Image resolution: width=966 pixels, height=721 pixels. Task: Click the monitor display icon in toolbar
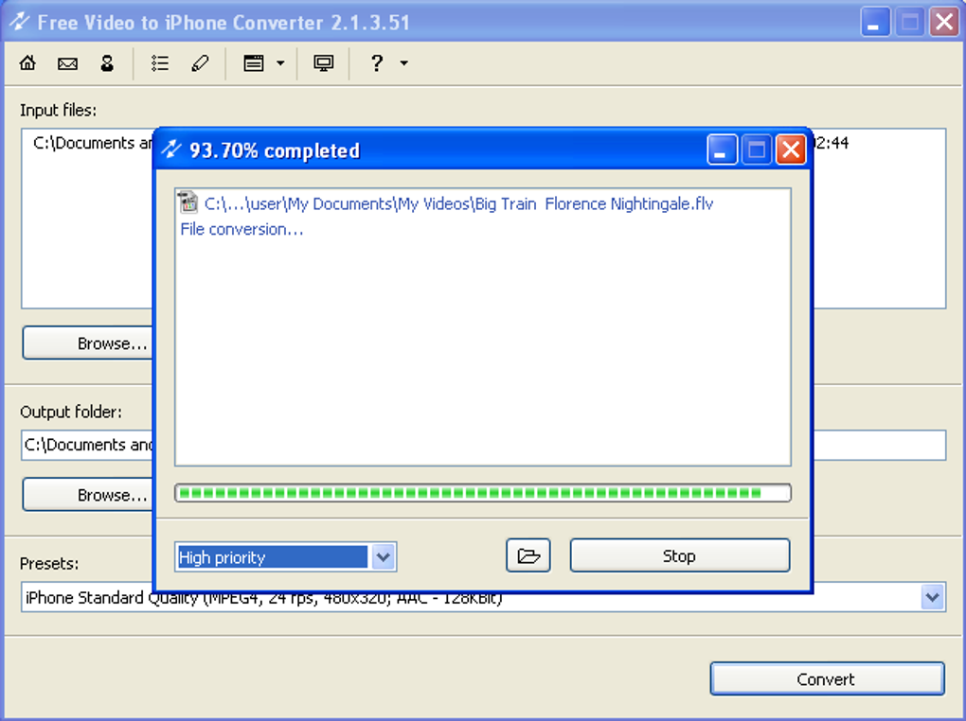tap(324, 62)
